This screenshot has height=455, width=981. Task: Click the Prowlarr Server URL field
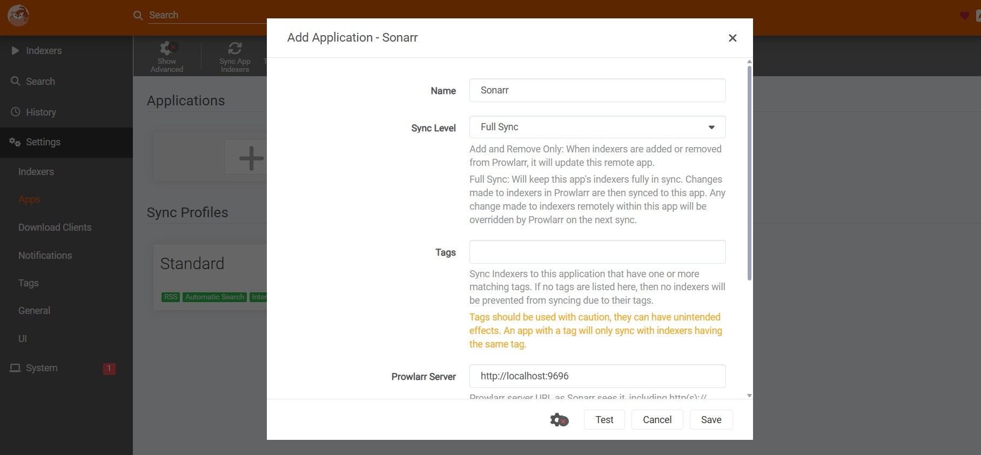point(597,376)
